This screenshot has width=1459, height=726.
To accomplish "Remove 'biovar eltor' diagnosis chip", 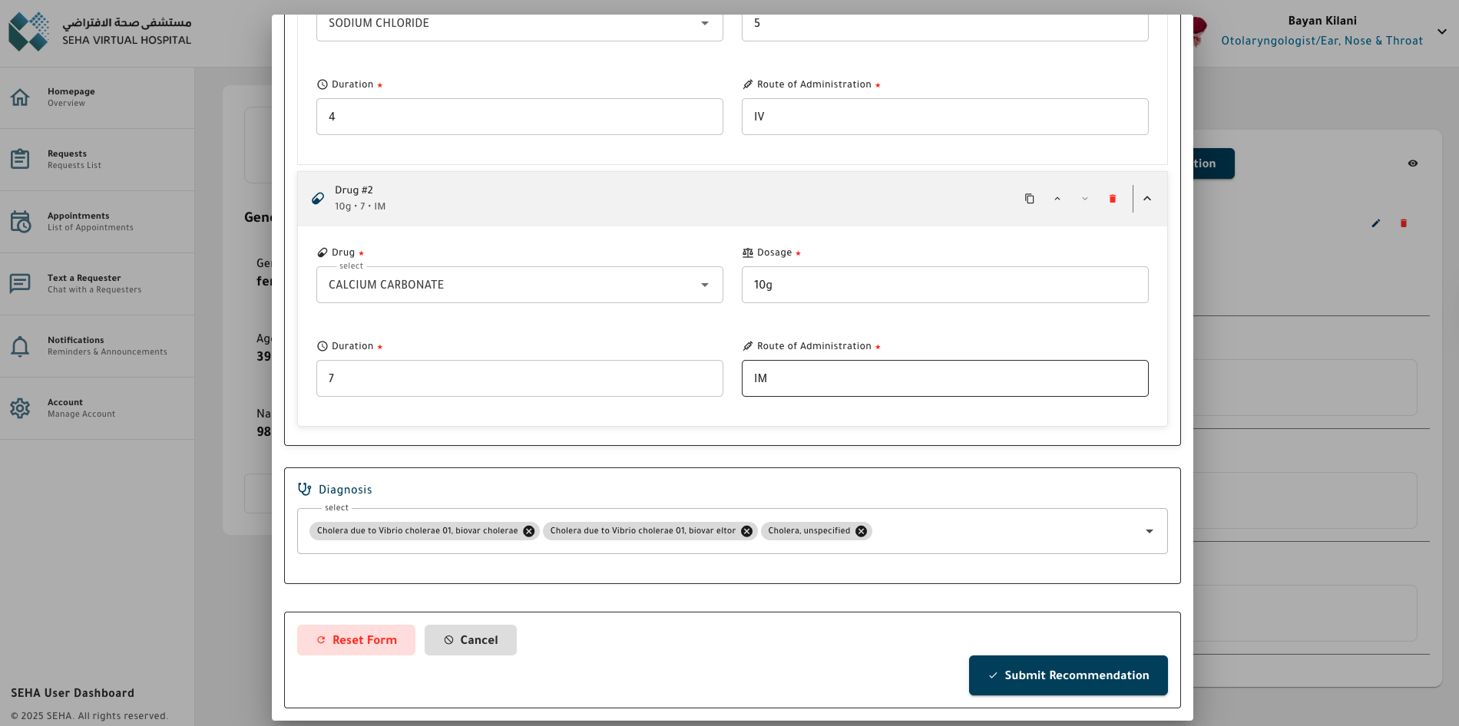I will pyautogui.click(x=746, y=531).
